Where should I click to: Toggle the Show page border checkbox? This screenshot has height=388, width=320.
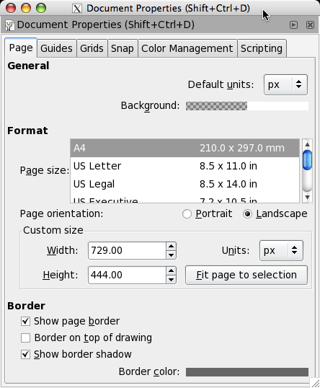pos(25,321)
